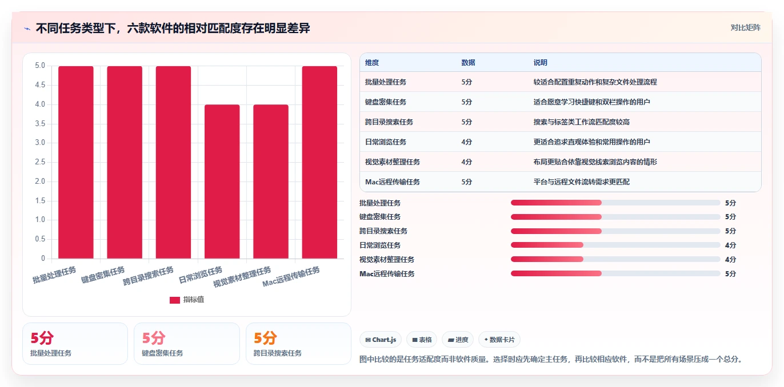
Task: Click the 批量处理任务 progress bar
Action: point(615,203)
